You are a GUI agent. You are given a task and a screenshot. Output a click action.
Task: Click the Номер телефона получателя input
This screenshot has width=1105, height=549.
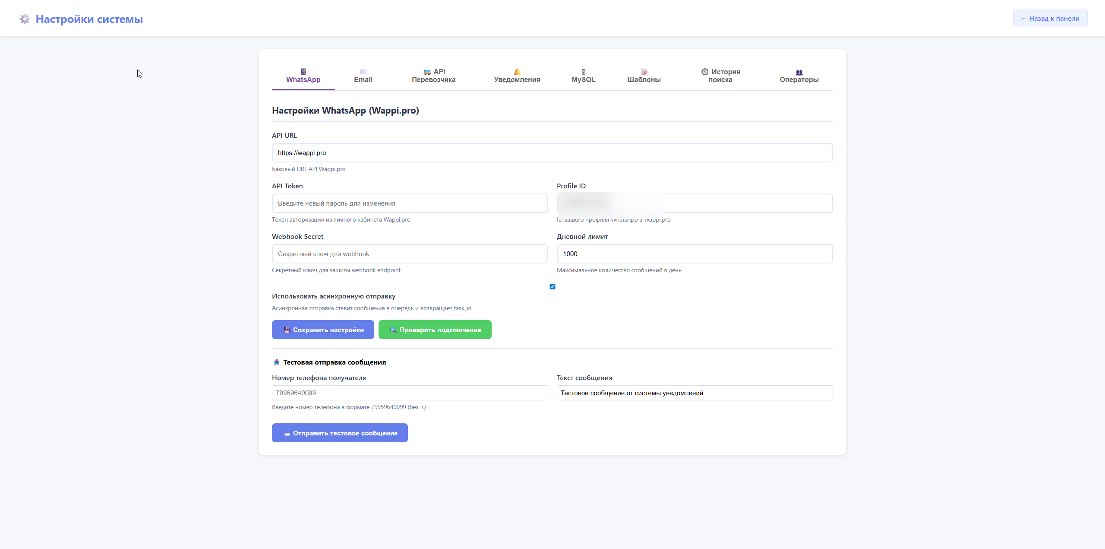[x=410, y=393]
